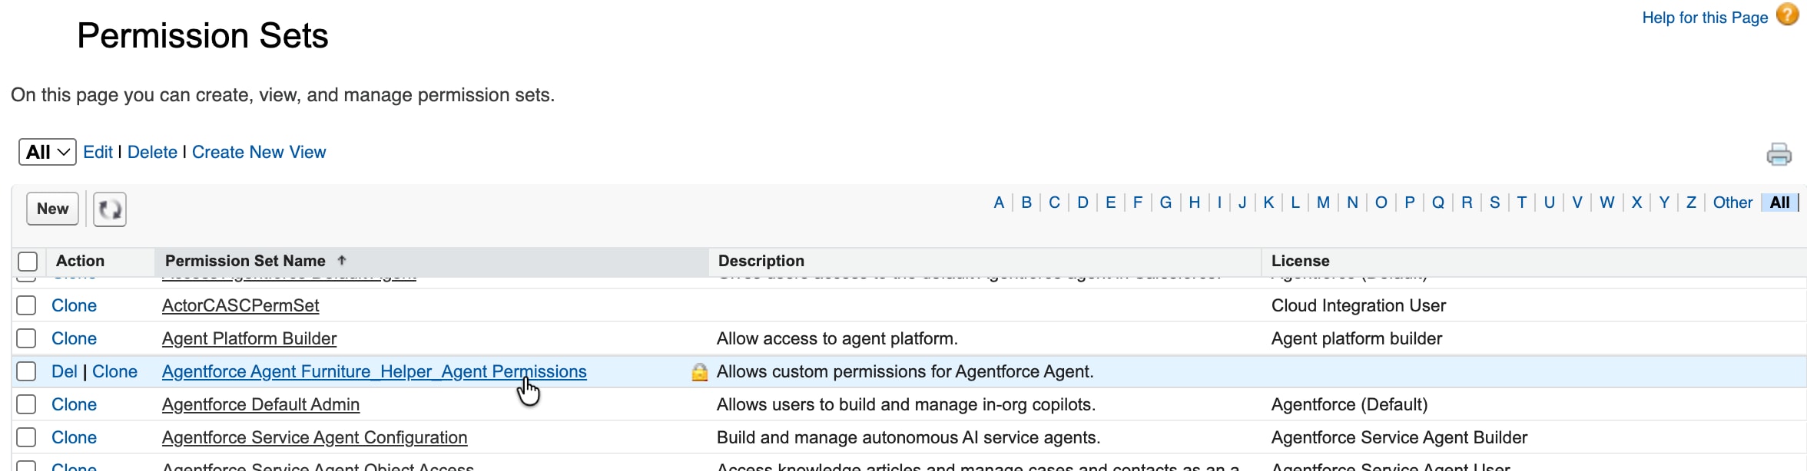The height and width of the screenshot is (471, 1807).
Task: Open Help for this Page link
Action: click(x=1705, y=18)
